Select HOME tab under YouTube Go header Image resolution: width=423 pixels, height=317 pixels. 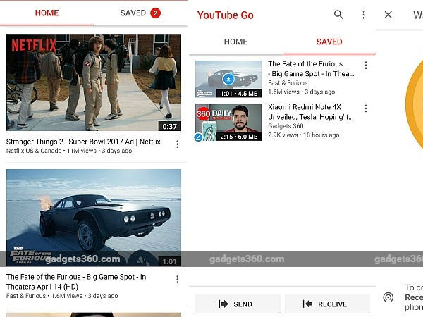(x=235, y=42)
